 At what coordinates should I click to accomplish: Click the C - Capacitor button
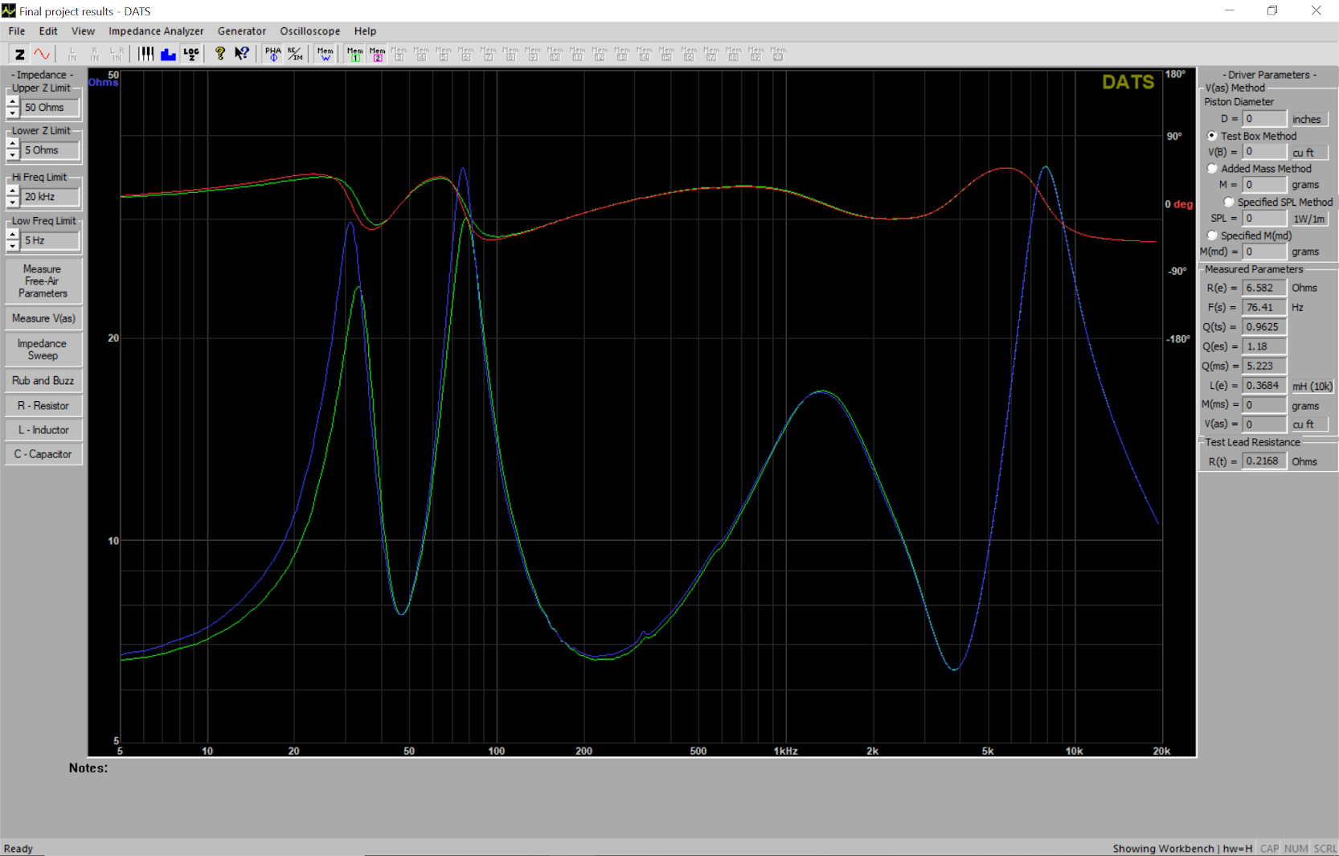(x=43, y=454)
